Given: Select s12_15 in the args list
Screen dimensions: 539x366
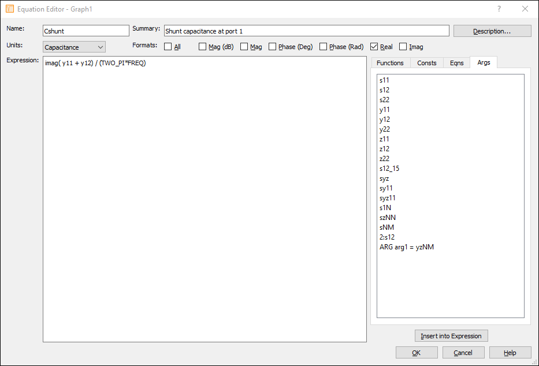Looking at the screenshot, I should 389,168.
